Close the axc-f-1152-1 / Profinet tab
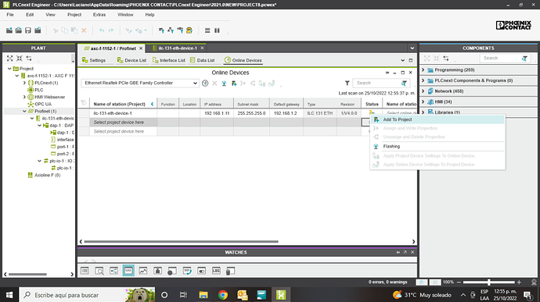 click(141, 48)
